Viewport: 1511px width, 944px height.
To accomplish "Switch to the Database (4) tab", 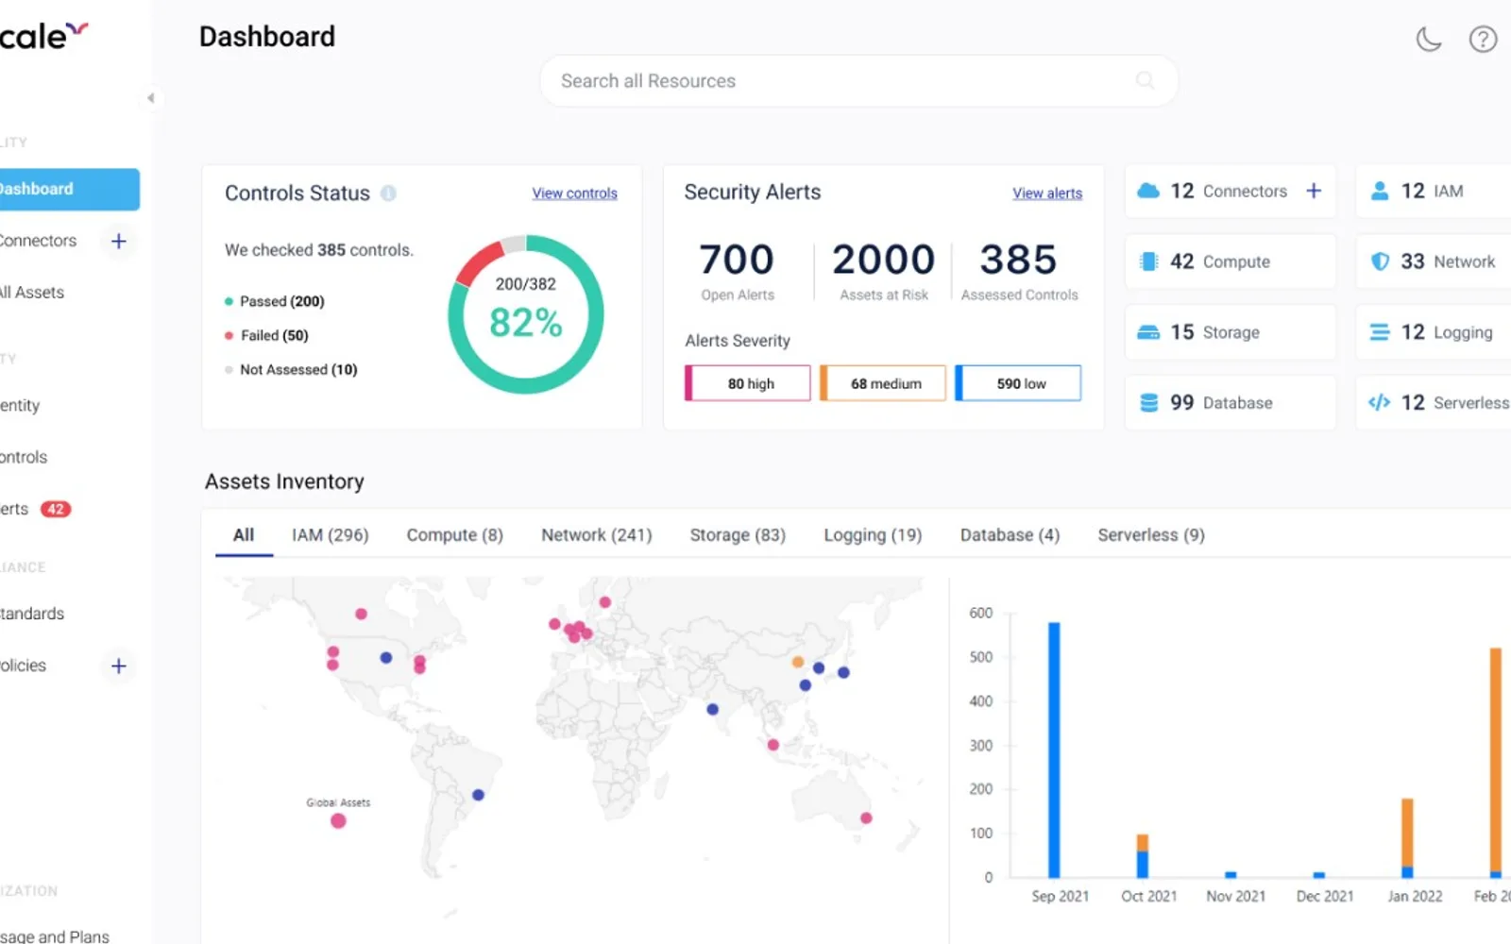I will pyautogui.click(x=1010, y=535).
